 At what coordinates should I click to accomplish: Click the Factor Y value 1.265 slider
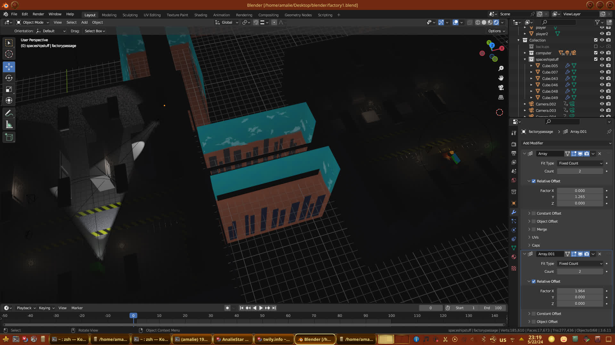tap(580, 197)
